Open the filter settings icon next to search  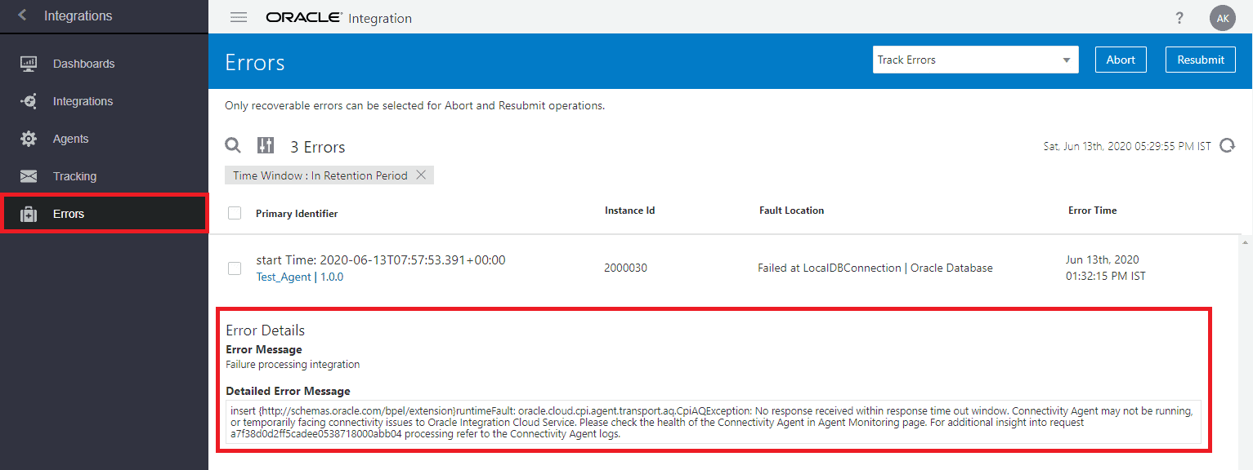tap(265, 144)
